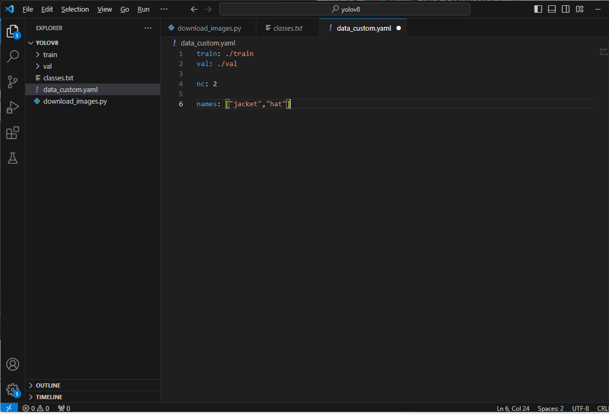Open the Customize Layout icon
The height and width of the screenshot is (414, 609).
coord(580,9)
